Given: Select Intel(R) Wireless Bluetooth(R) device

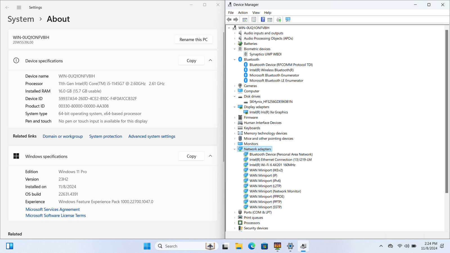Looking at the screenshot, I should coord(271,70).
